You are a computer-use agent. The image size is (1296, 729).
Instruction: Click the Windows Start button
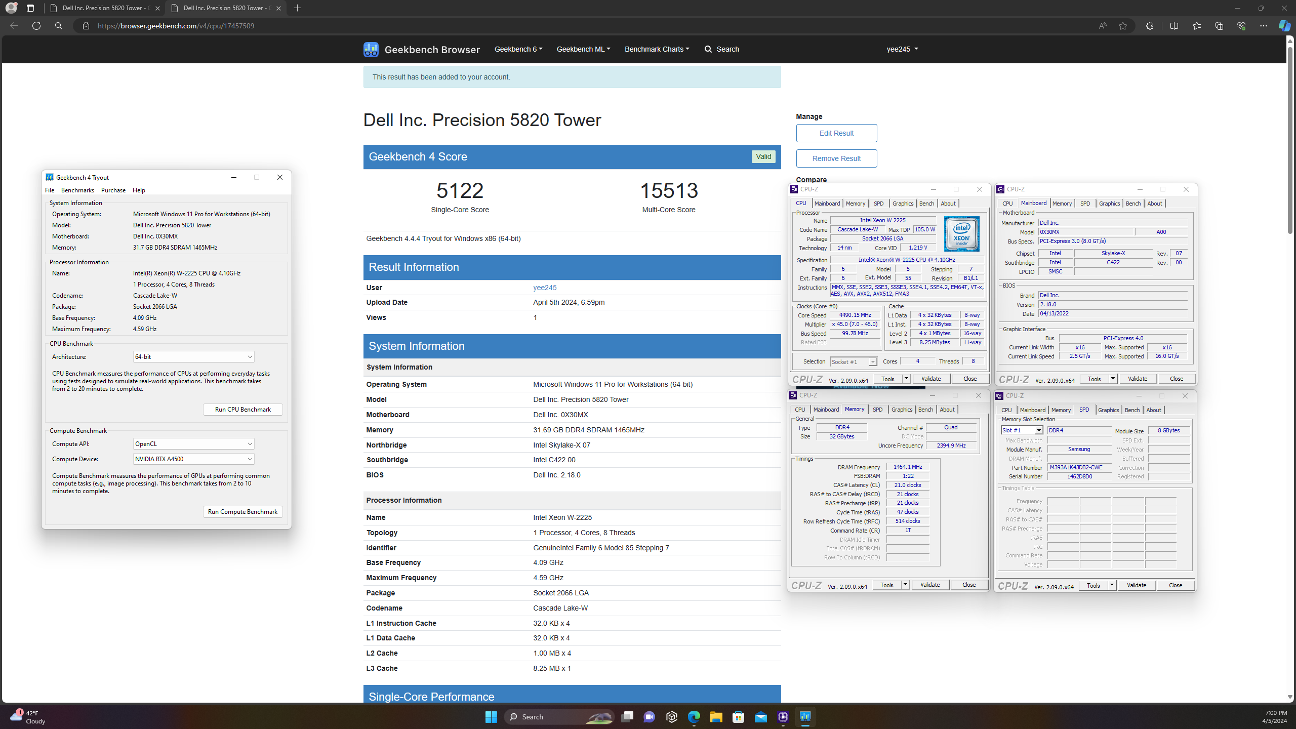(491, 717)
